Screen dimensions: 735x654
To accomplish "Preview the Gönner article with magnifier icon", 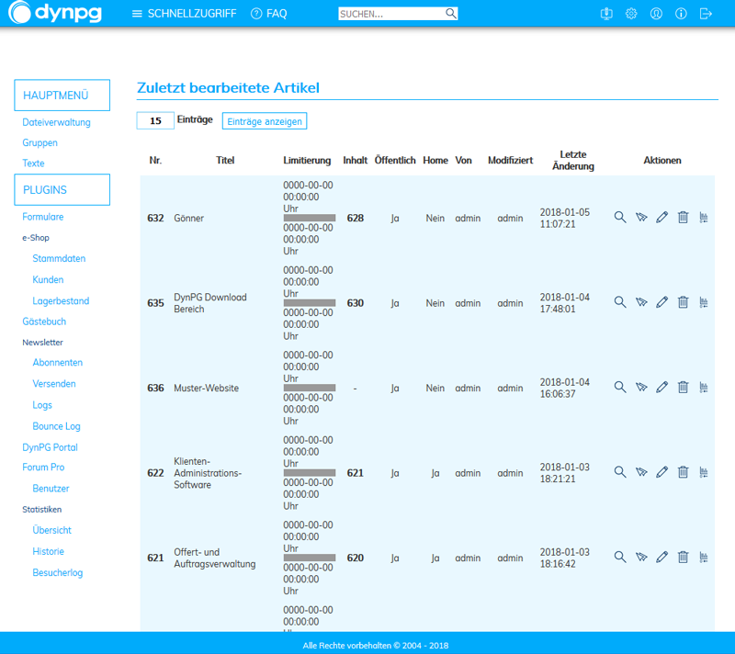I will (x=620, y=218).
